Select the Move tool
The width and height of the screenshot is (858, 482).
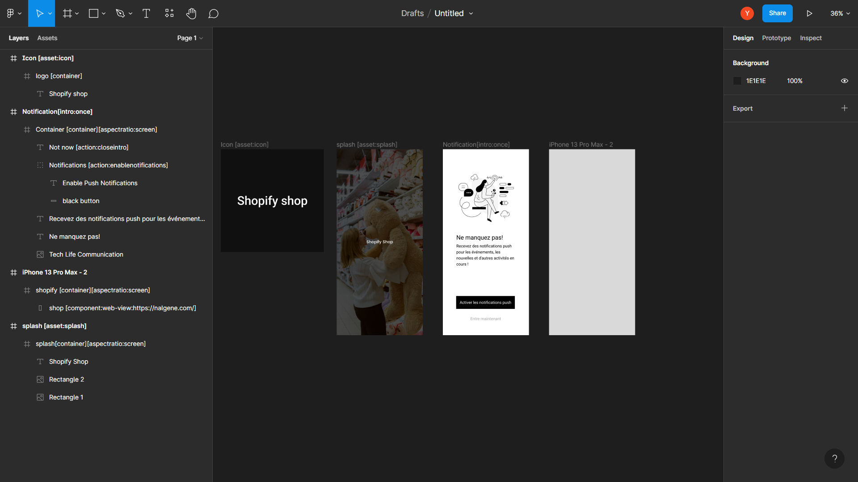point(39,13)
